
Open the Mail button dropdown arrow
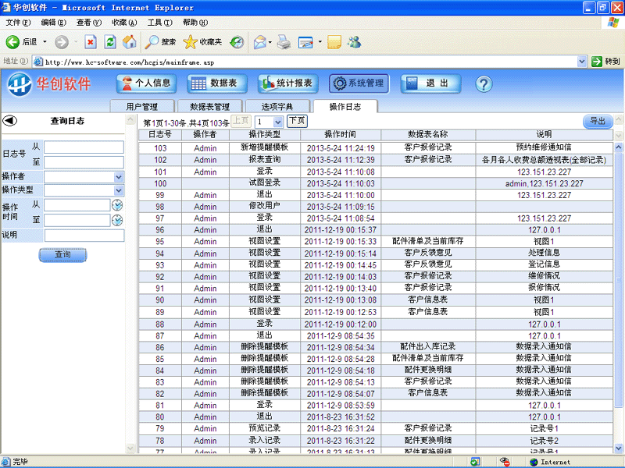coord(270,42)
